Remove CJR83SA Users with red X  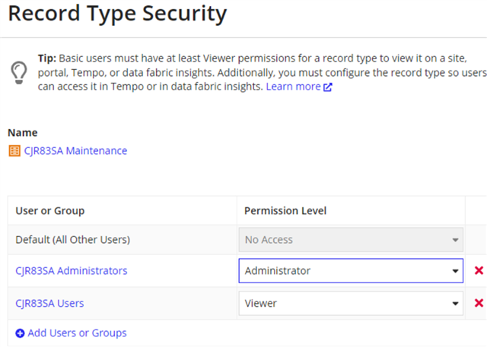[x=479, y=303]
